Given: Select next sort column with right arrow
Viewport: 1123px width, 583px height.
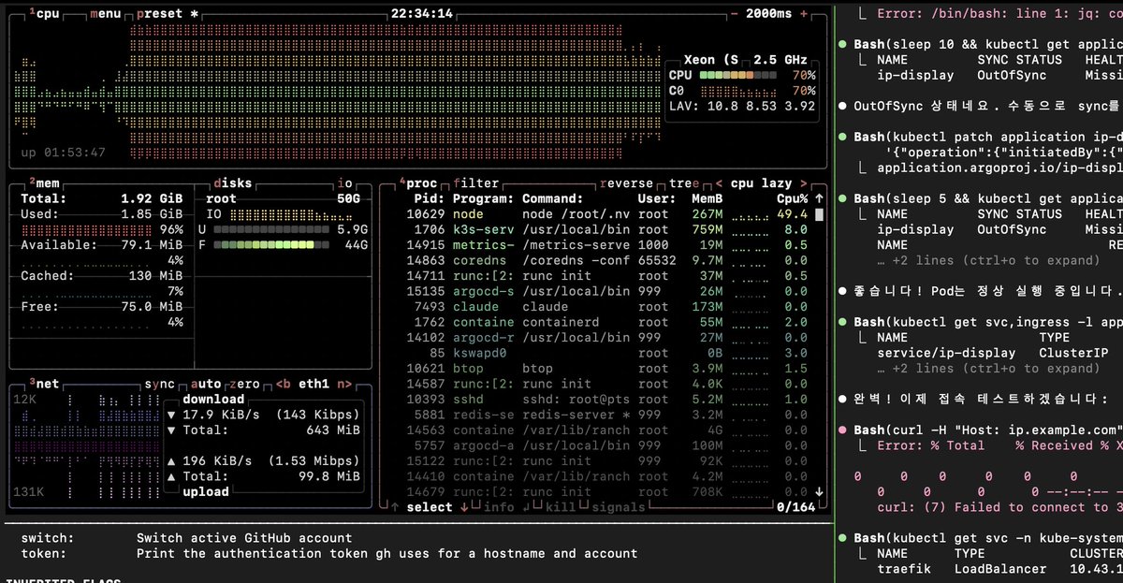Looking at the screenshot, I should (x=803, y=183).
